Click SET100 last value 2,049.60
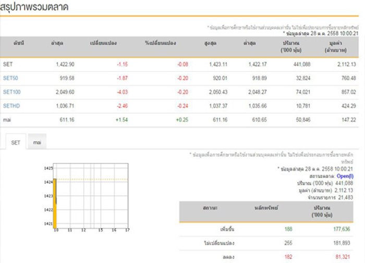 click(65, 92)
